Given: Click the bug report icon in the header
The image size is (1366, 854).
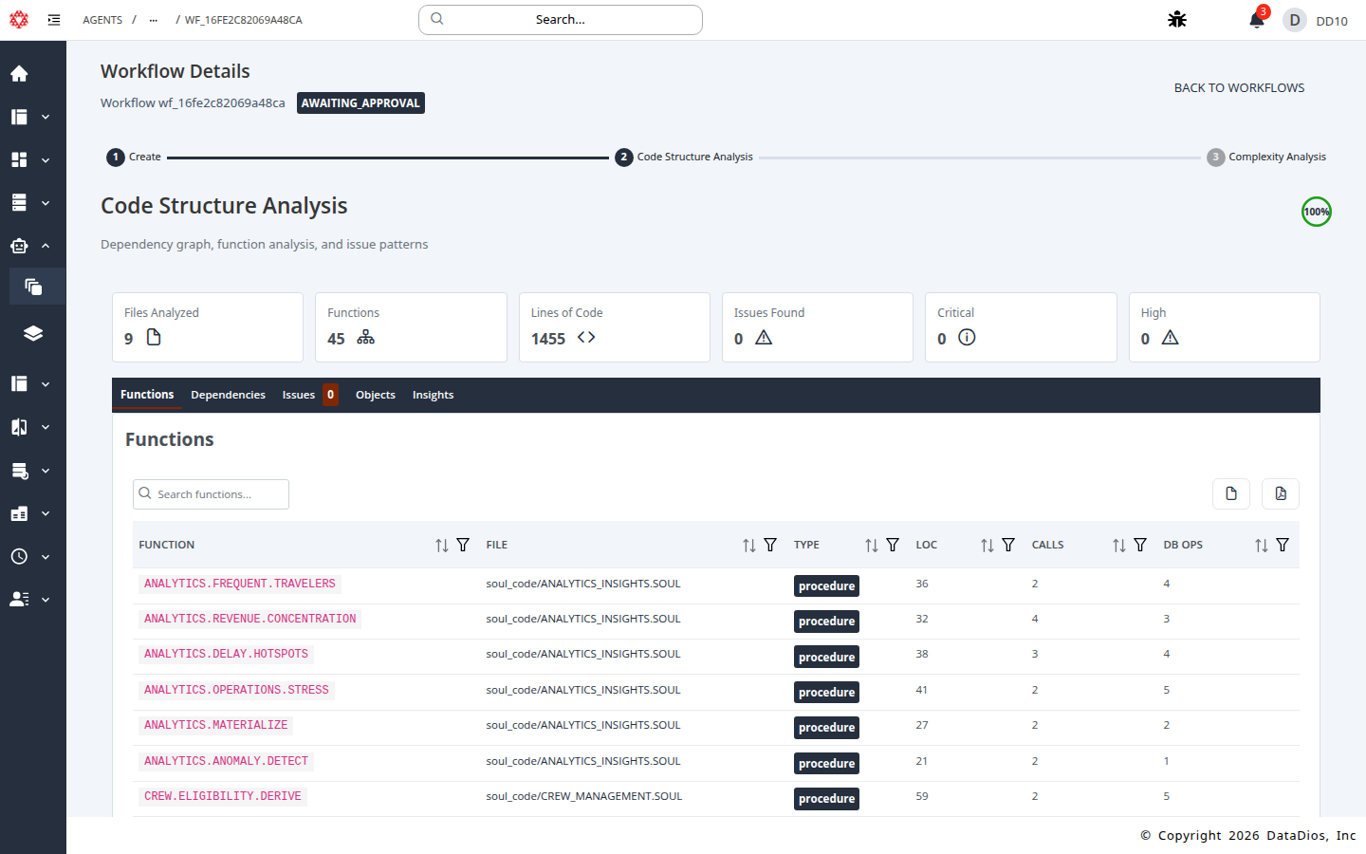Looking at the screenshot, I should pos(1176,19).
